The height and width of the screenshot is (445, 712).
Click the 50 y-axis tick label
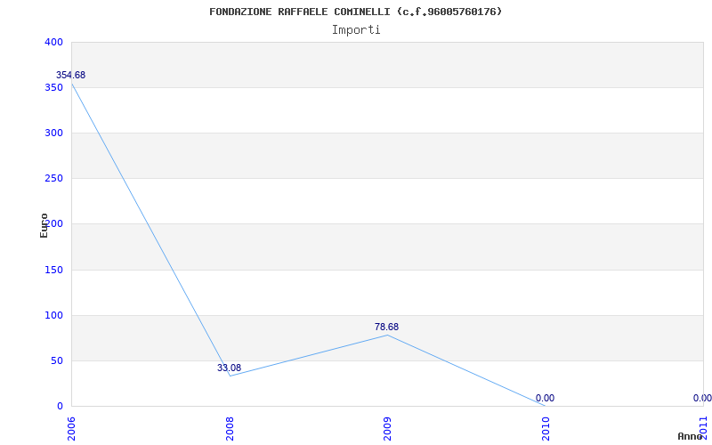pyautogui.click(x=56, y=361)
